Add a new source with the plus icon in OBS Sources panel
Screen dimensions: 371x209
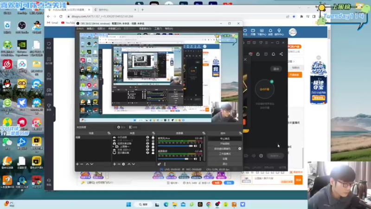click(x=115, y=164)
